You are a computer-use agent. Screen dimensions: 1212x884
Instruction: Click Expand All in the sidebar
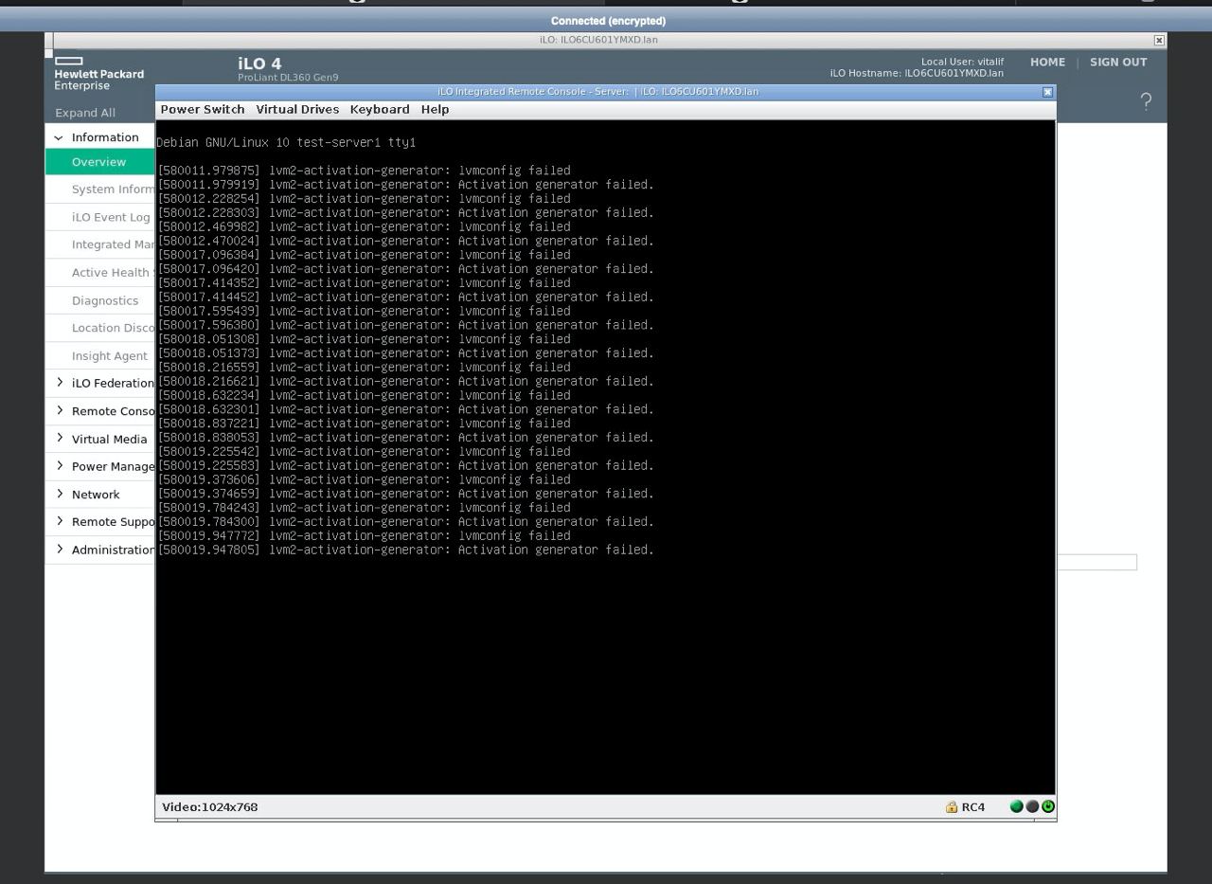[85, 113]
